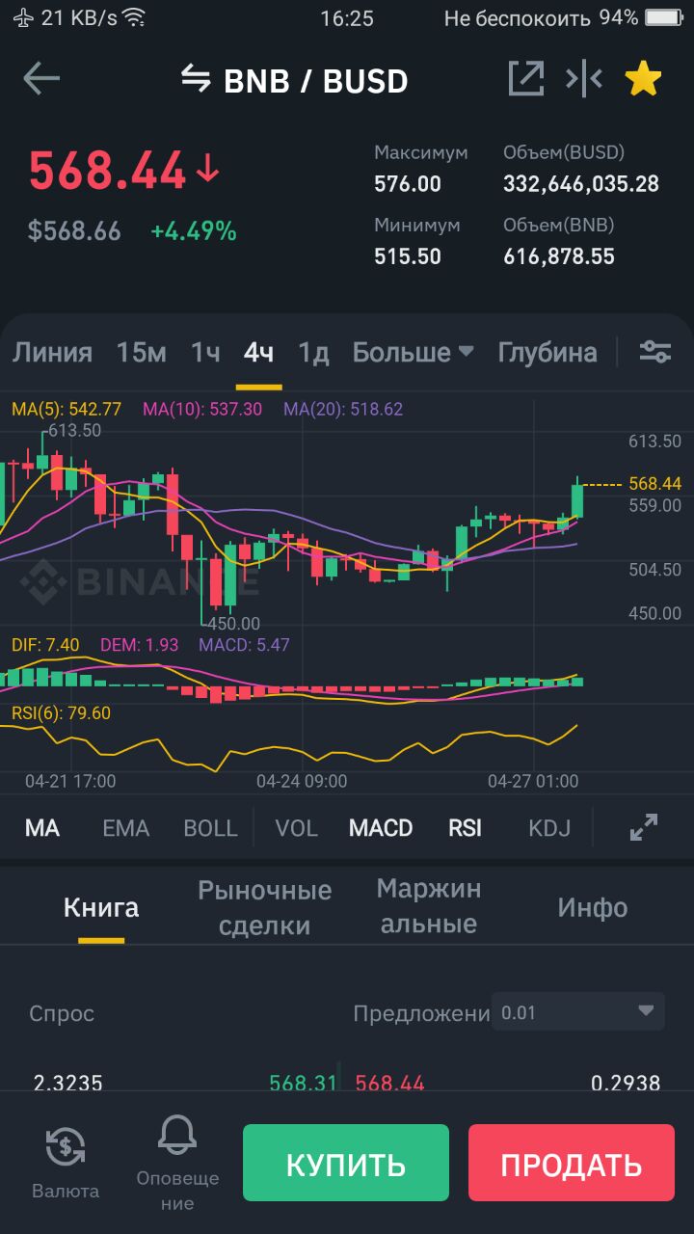
Task: Open the Инфо tab
Action: click(593, 907)
